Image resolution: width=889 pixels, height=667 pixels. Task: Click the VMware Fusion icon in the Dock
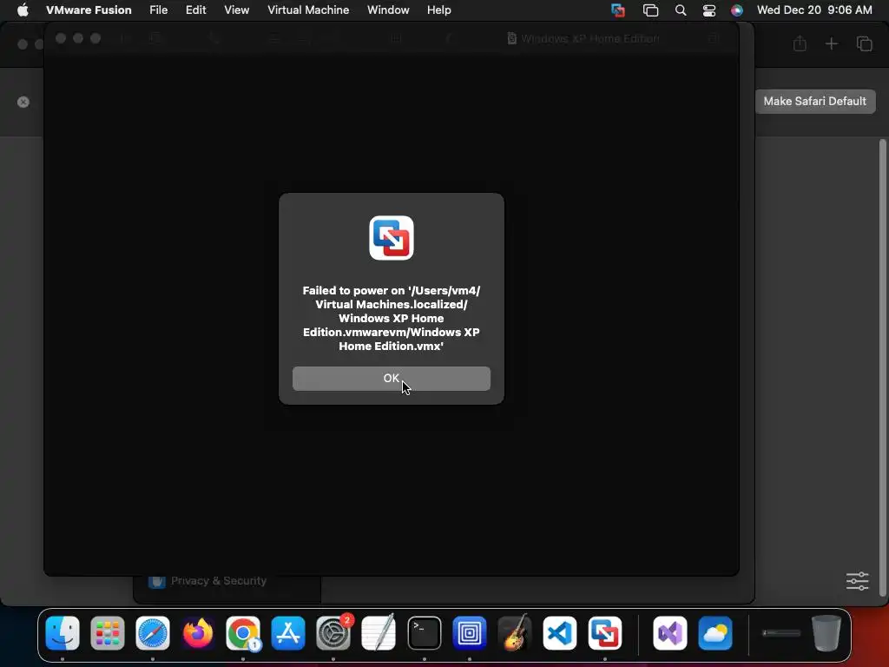click(x=605, y=633)
